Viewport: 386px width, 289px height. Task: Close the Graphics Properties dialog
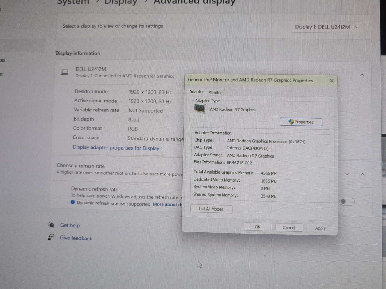click(332, 81)
